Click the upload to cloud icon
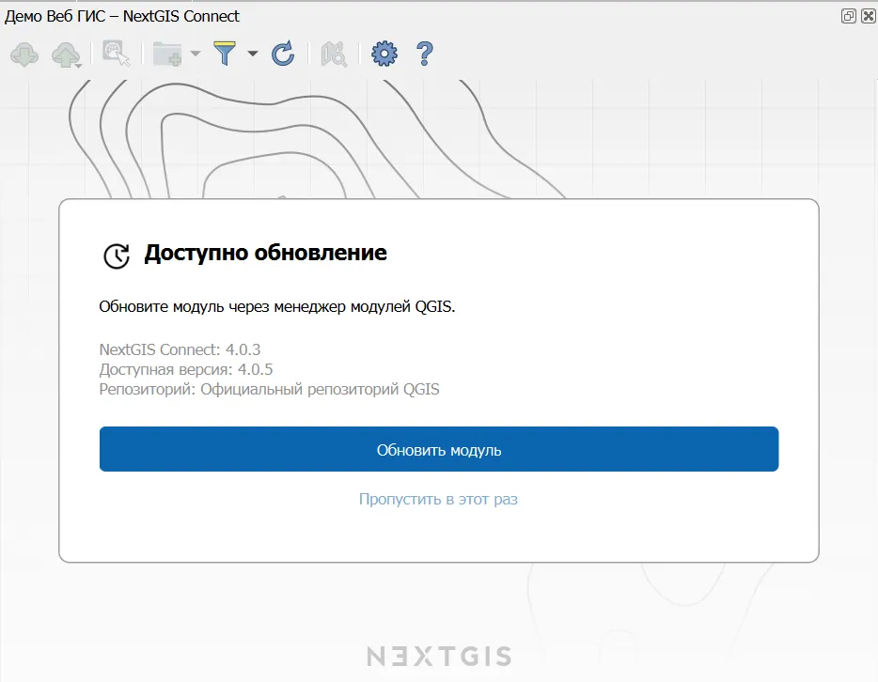878x682 pixels. tap(66, 54)
